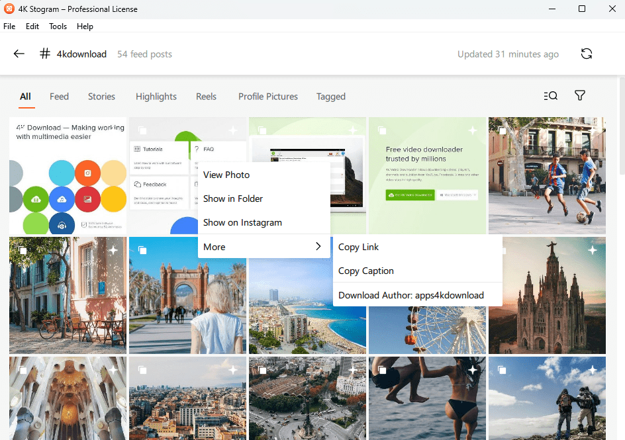Click the hashtag icon beside 4kdownload
The height and width of the screenshot is (440, 625).
pos(45,54)
